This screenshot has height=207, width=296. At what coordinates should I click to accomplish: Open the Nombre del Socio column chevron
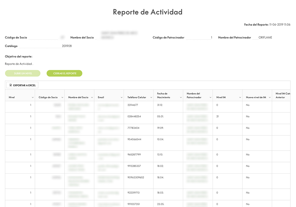(92, 98)
